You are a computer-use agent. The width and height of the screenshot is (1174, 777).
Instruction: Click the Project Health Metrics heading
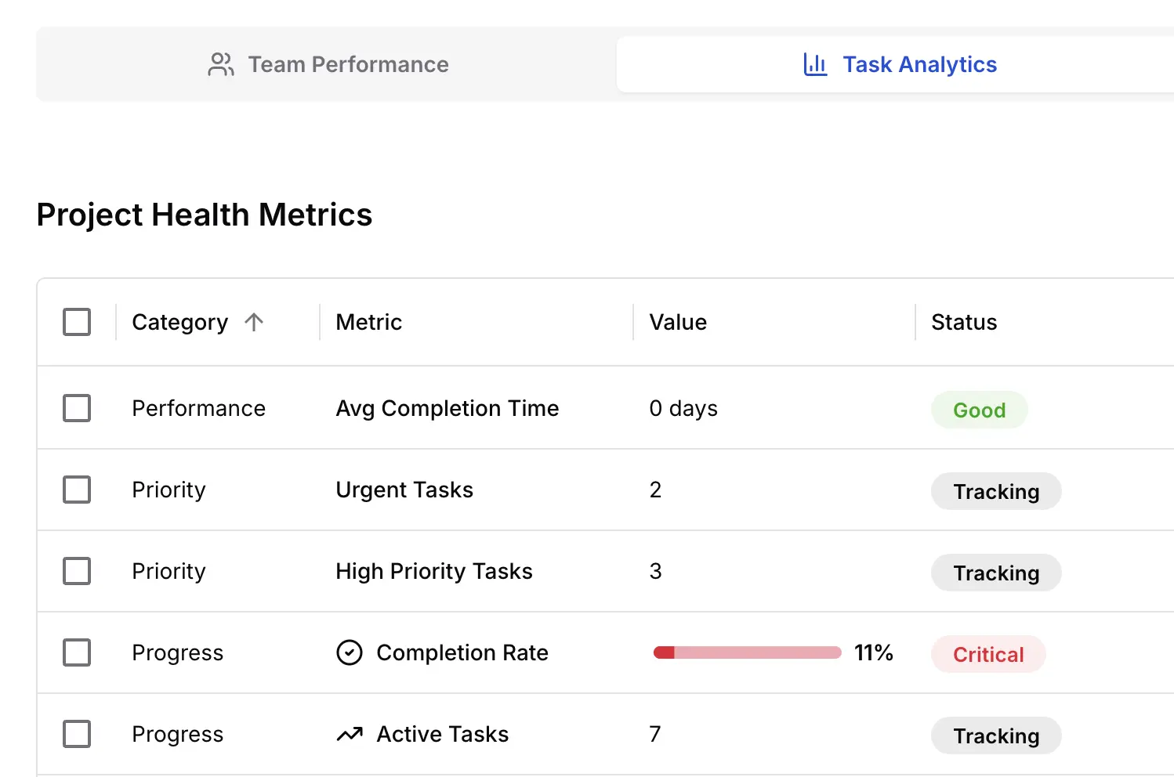tap(204, 214)
